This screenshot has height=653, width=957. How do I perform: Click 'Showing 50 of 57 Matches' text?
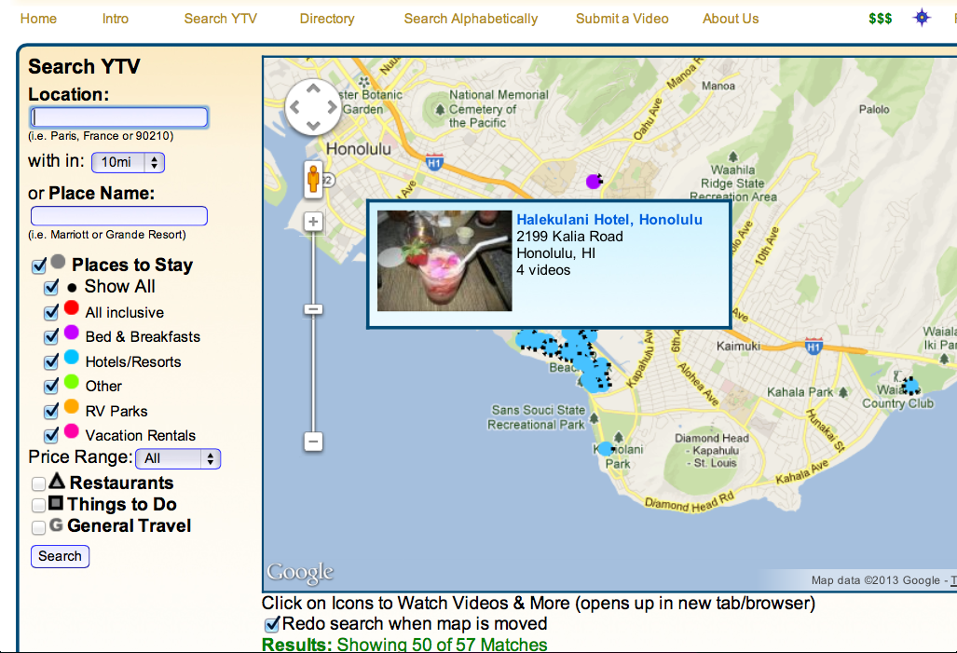pyautogui.click(x=442, y=645)
